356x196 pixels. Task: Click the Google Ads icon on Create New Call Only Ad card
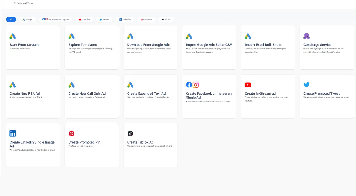(x=71, y=85)
